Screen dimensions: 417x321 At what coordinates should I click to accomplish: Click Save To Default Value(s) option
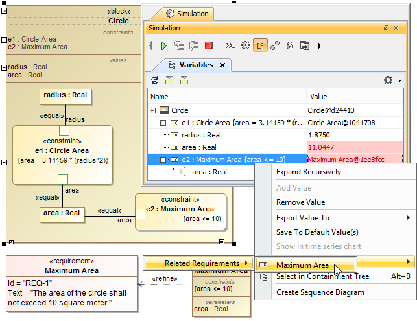click(317, 232)
